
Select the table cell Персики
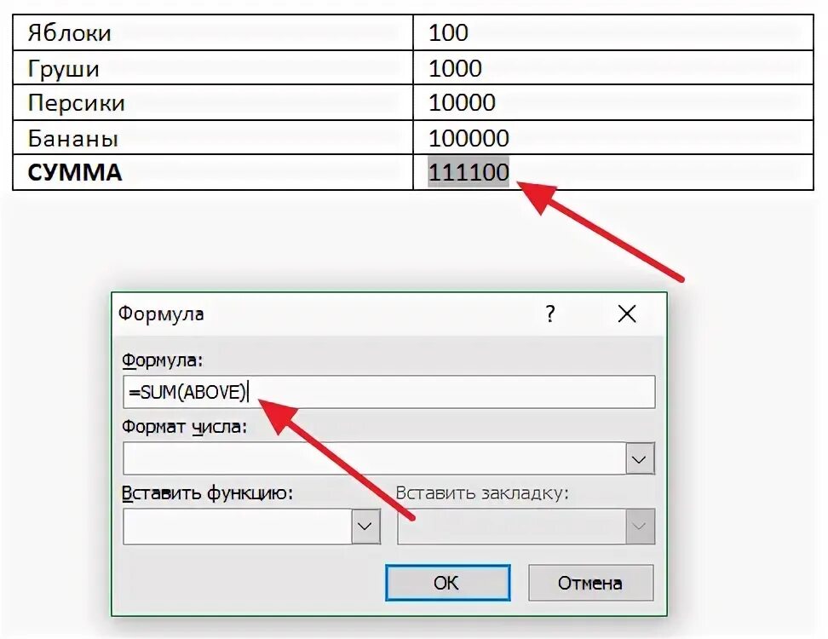(213, 102)
